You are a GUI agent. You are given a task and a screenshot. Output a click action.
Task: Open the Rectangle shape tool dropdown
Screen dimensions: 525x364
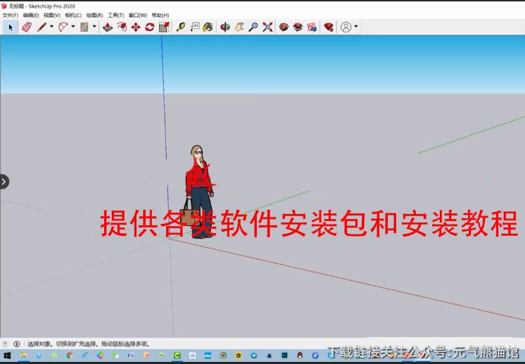tap(94, 27)
